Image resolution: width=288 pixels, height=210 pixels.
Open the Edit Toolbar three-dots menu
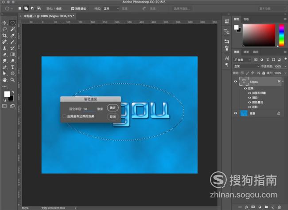click(x=4, y=86)
